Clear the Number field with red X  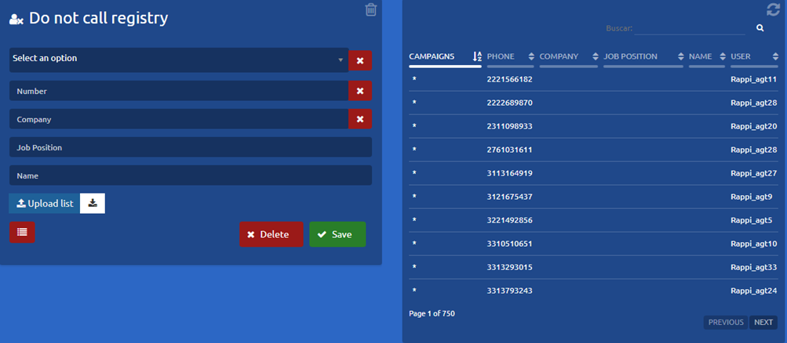(359, 91)
